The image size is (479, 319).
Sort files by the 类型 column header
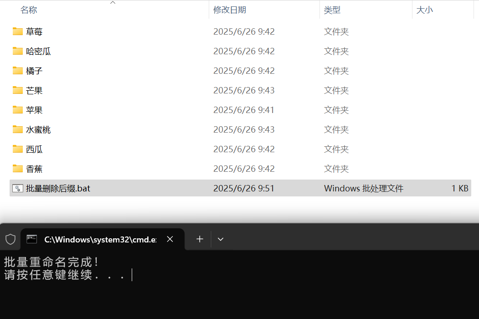pyautogui.click(x=332, y=10)
